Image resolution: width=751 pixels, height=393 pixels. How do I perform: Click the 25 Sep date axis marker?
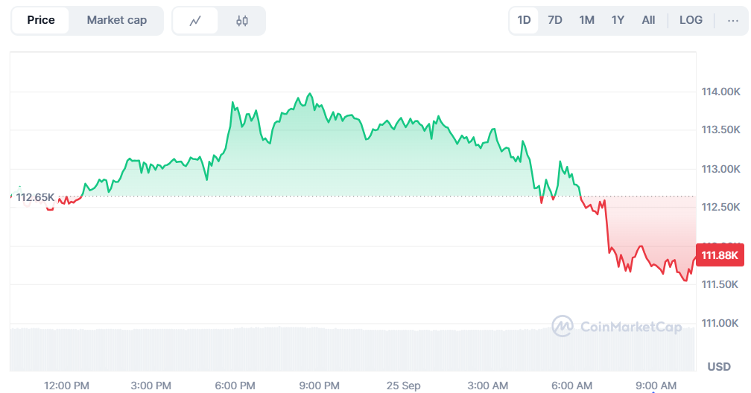(403, 385)
